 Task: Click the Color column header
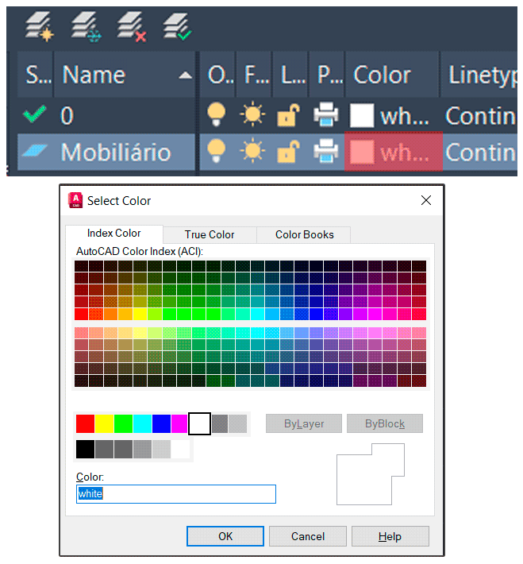(392, 75)
